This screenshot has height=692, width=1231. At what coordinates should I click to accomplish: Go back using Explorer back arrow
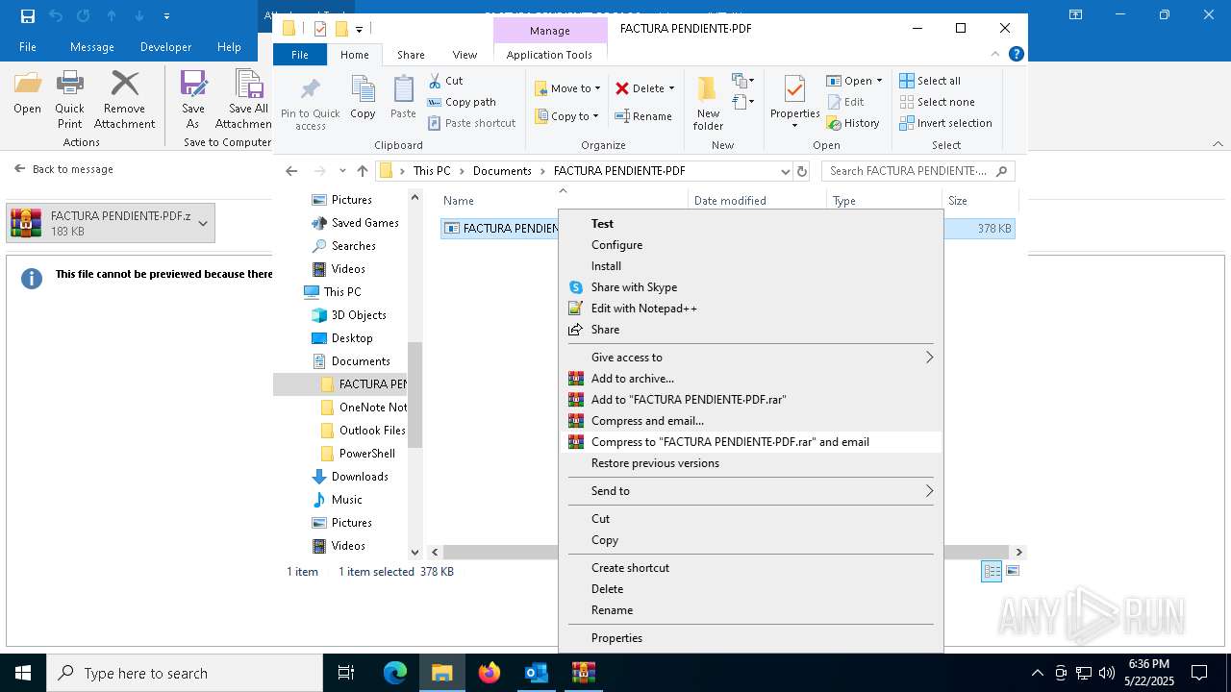[291, 171]
